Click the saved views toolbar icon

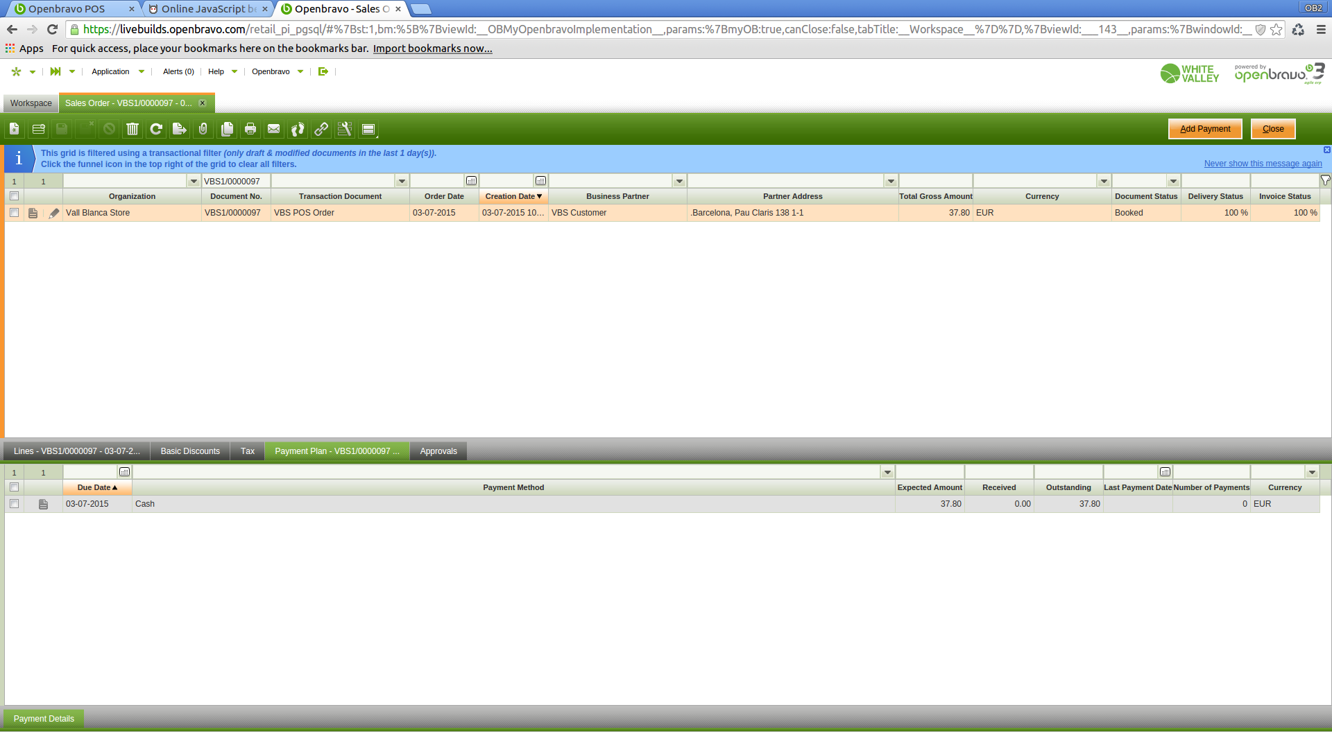[x=368, y=129]
